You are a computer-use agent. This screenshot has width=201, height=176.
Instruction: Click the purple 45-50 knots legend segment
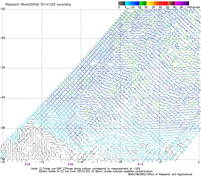185,3
